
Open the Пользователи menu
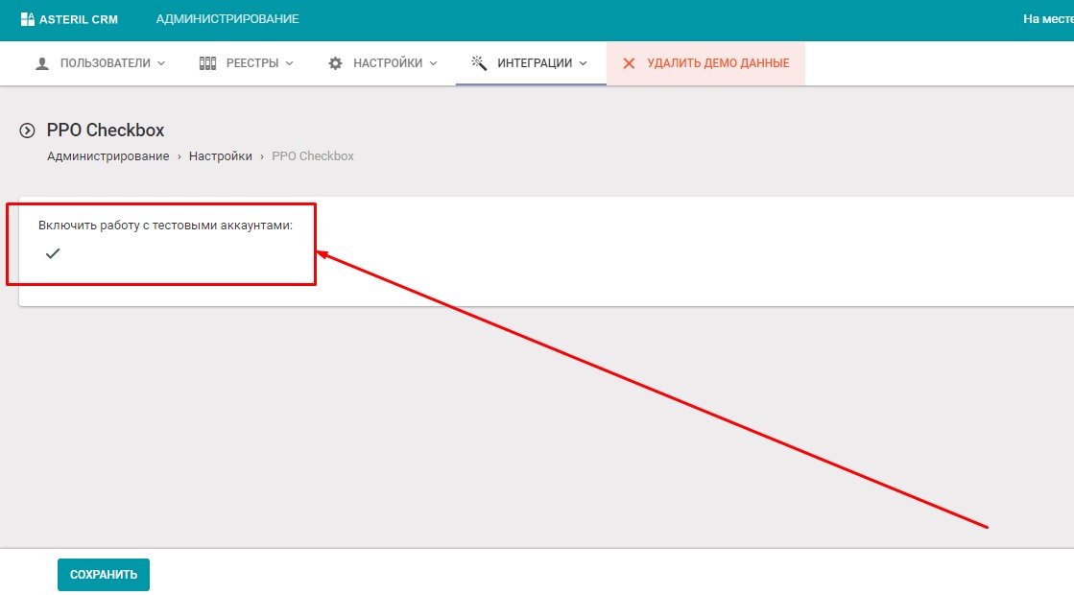tap(100, 63)
